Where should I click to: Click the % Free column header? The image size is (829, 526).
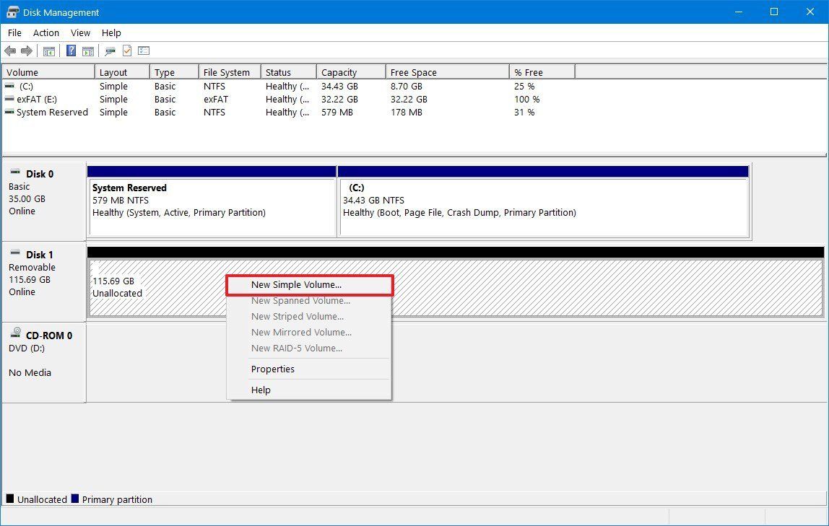528,71
